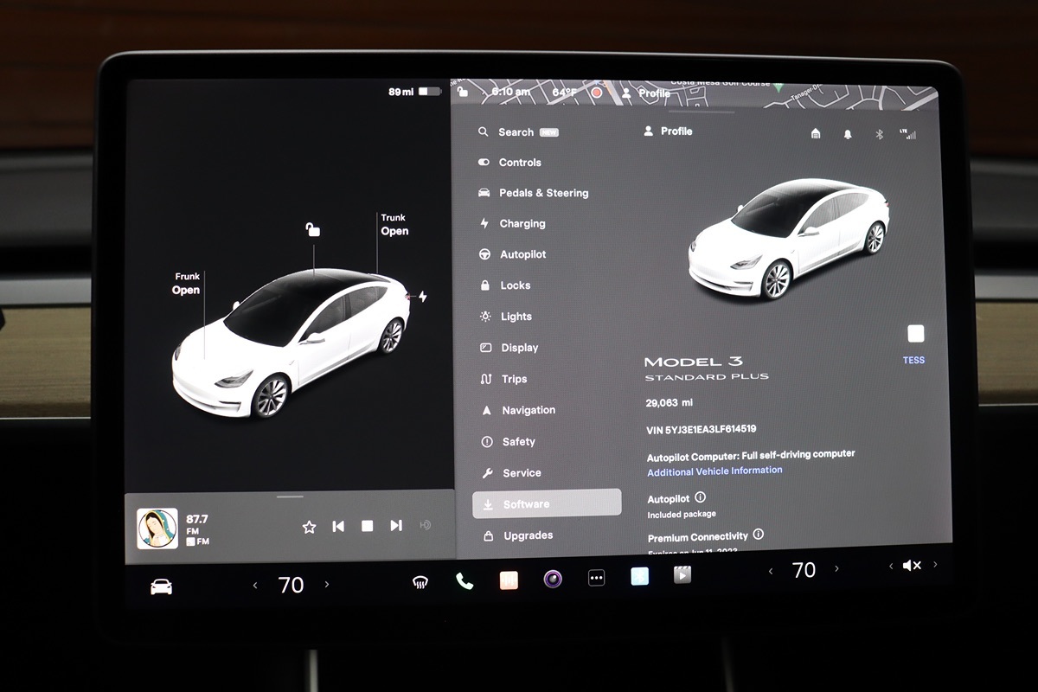This screenshot has height=692, width=1038.
Task: Open the notifications bell
Action: click(x=847, y=135)
